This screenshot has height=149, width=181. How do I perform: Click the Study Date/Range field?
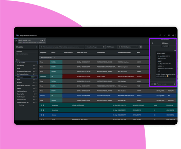(93, 47)
